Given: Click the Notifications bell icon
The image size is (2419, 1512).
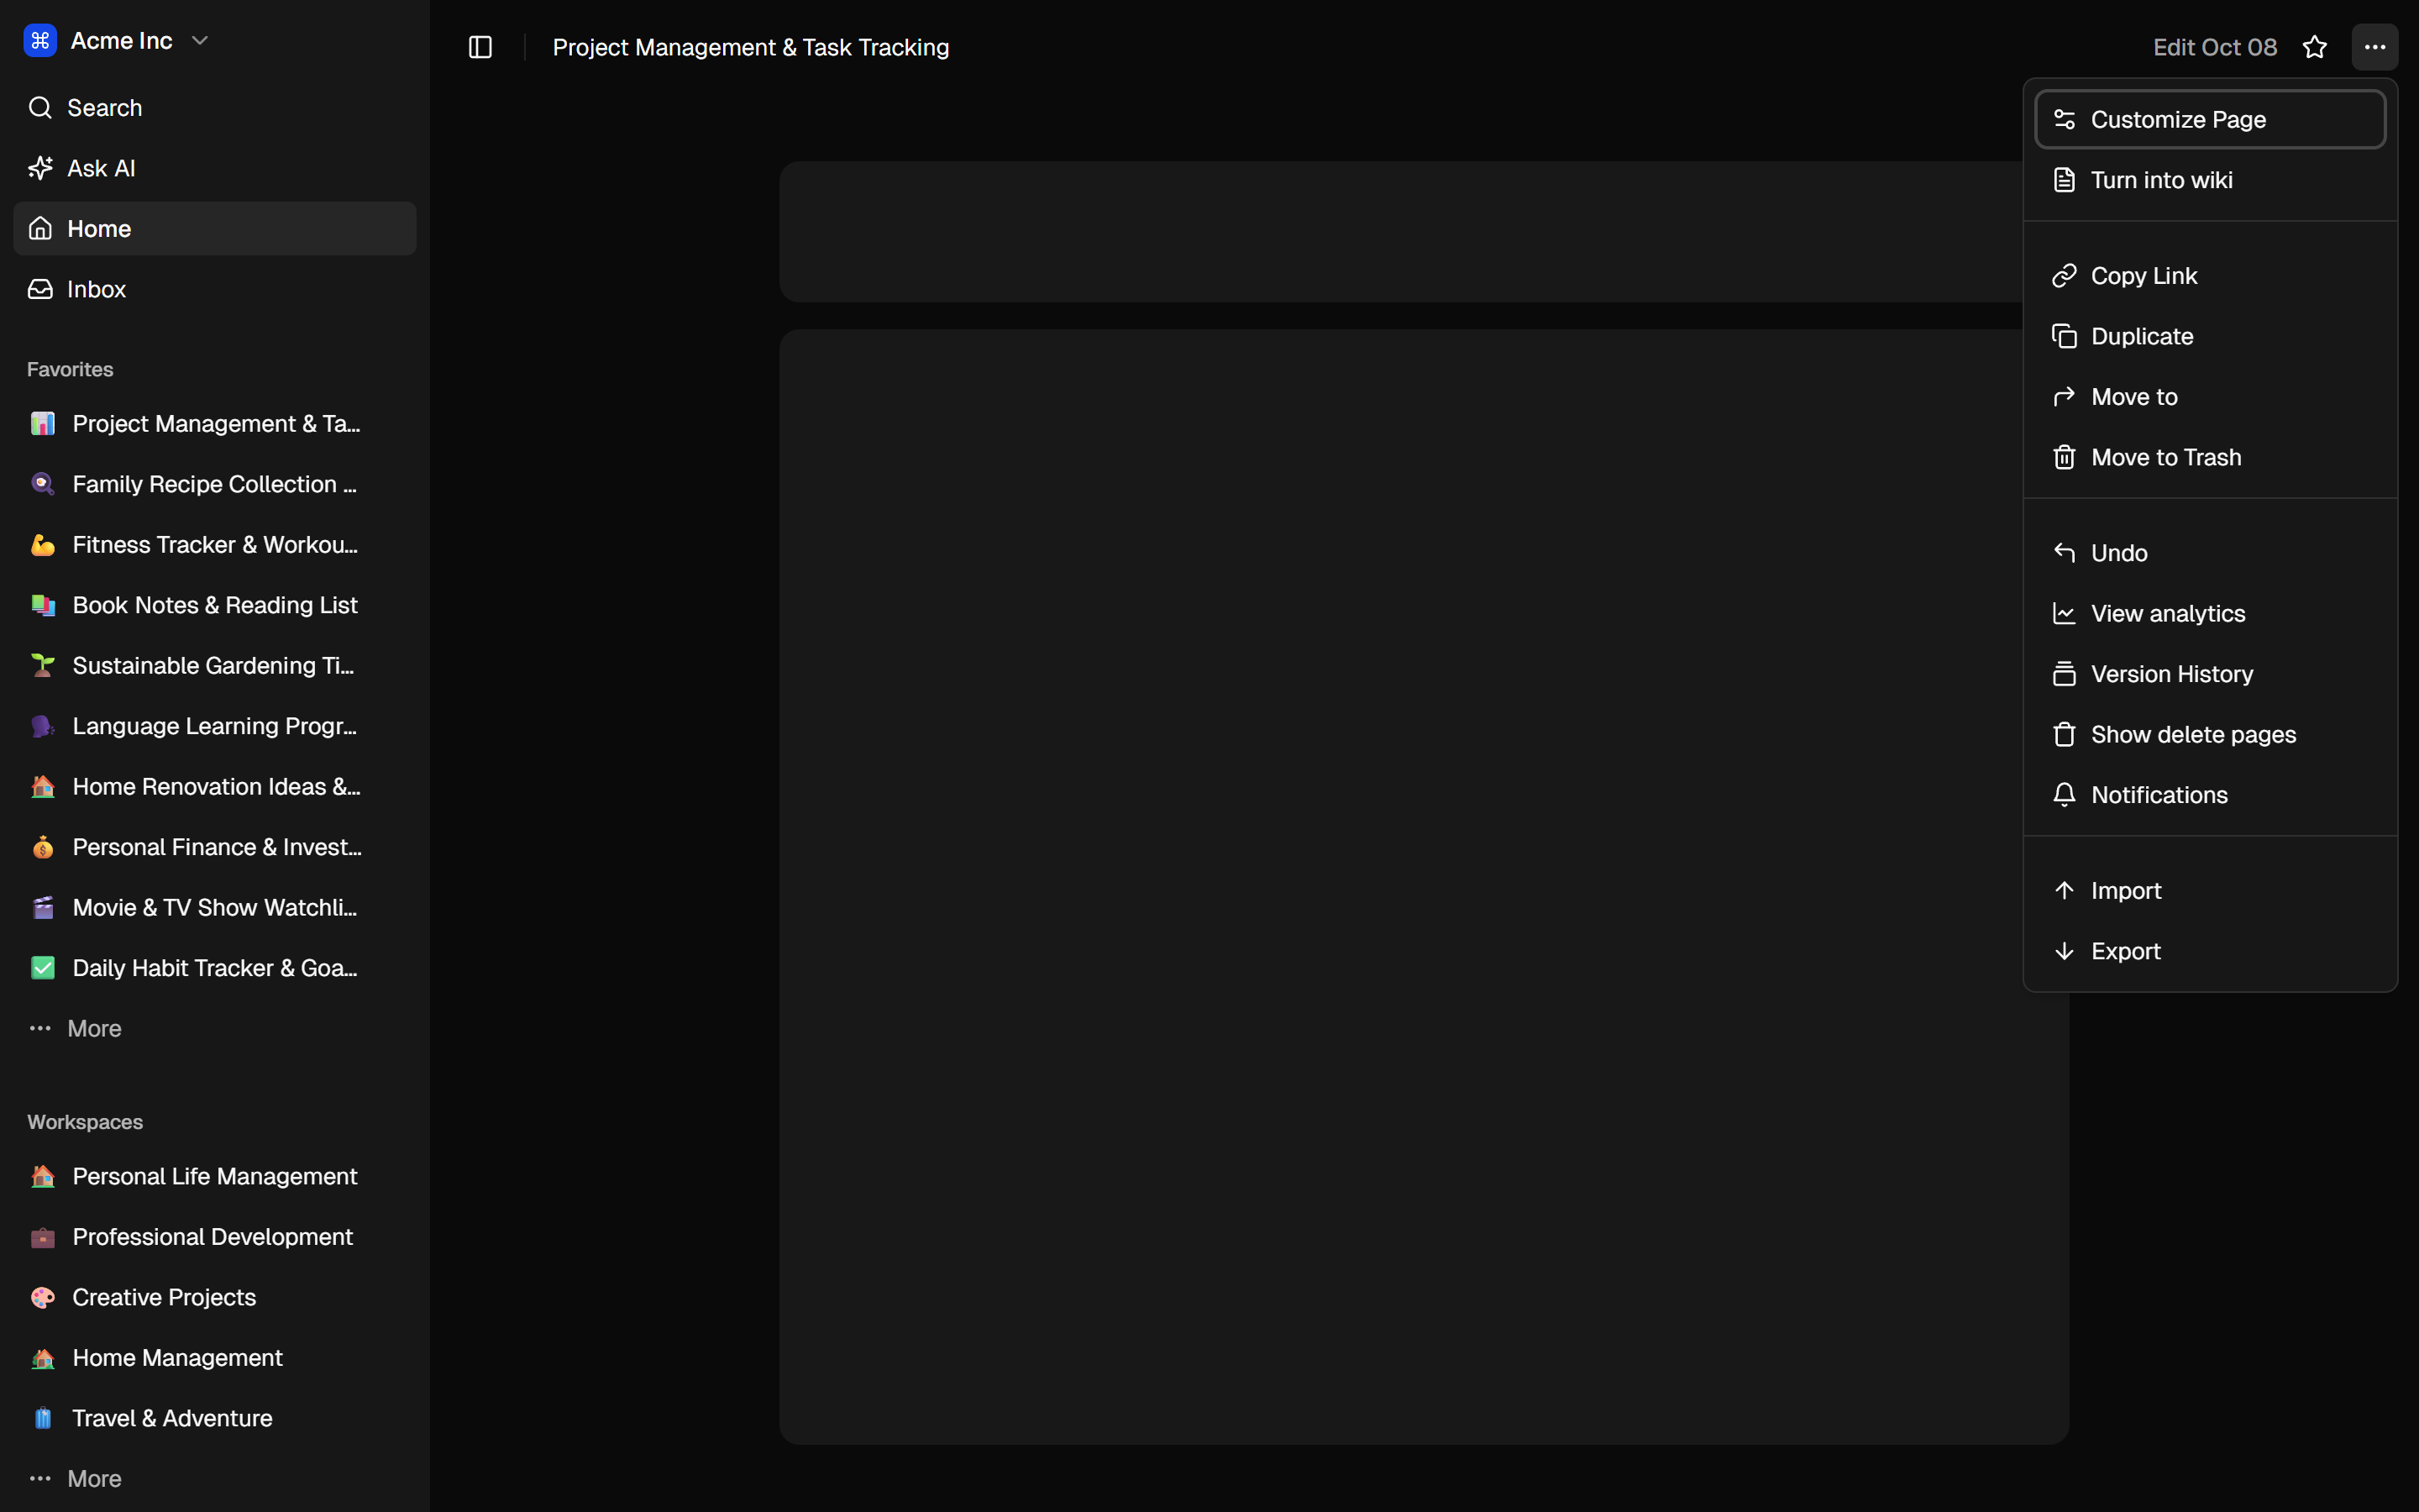Looking at the screenshot, I should tap(2065, 795).
